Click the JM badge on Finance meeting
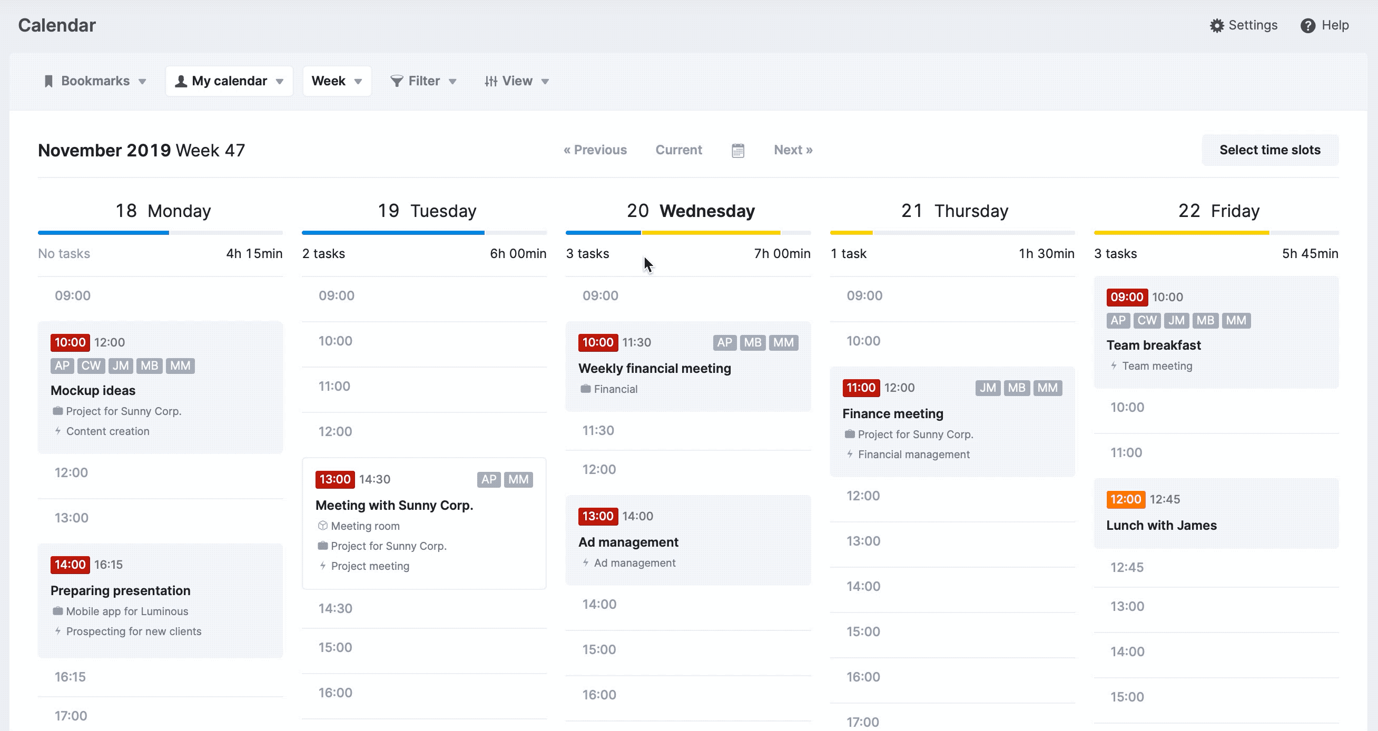This screenshot has width=1378, height=731. [x=988, y=388]
